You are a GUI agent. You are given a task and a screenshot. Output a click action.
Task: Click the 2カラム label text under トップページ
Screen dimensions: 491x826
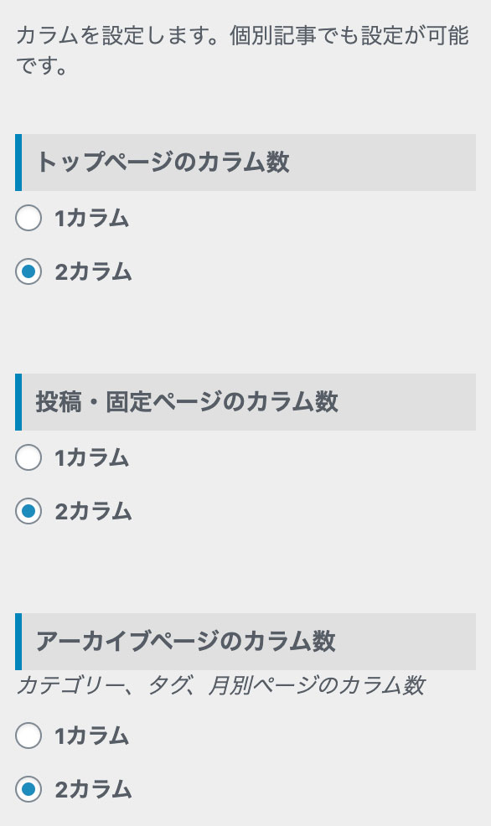pyautogui.click(x=93, y=271)
